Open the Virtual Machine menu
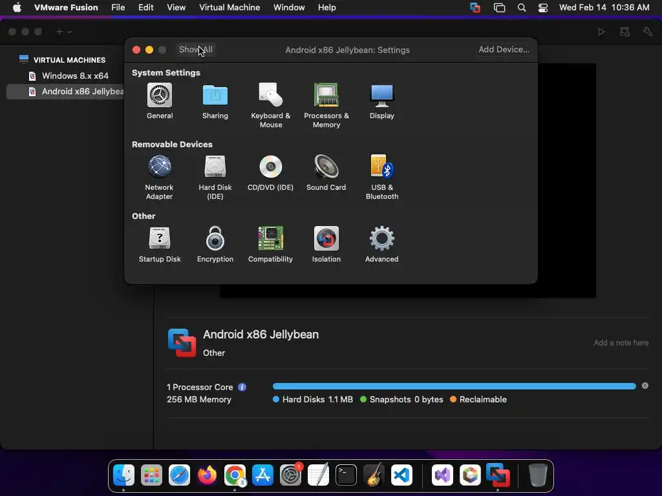The height and width of the screenshot is (496, 662). 230,8
